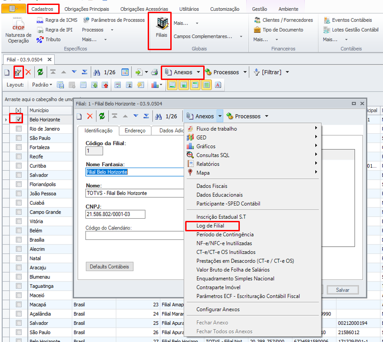Open Regra de ICMS
This screenshot has height=342, width=383.
(57, 20)
